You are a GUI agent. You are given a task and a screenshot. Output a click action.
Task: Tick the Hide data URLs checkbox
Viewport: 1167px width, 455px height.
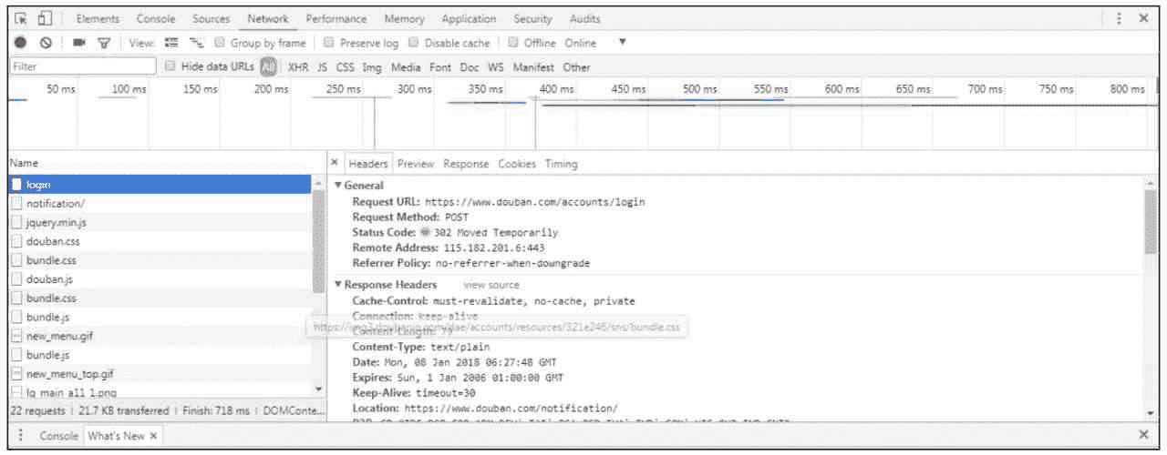(x=170, y=66)
